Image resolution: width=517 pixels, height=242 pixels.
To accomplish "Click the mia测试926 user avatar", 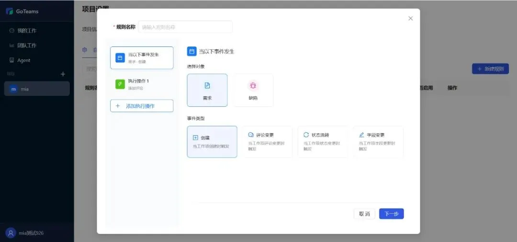I will [x=11, y=233].
